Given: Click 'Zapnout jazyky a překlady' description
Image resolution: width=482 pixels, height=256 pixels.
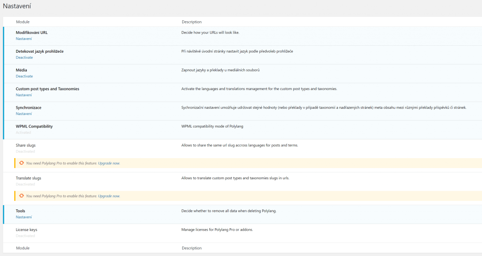Looking at the screenshot, I should (x=220, y=70).
